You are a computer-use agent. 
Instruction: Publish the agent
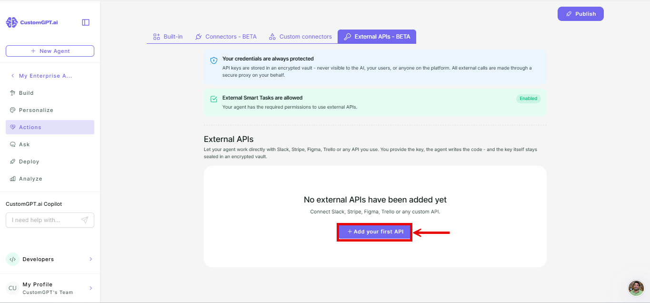[580, 14]
